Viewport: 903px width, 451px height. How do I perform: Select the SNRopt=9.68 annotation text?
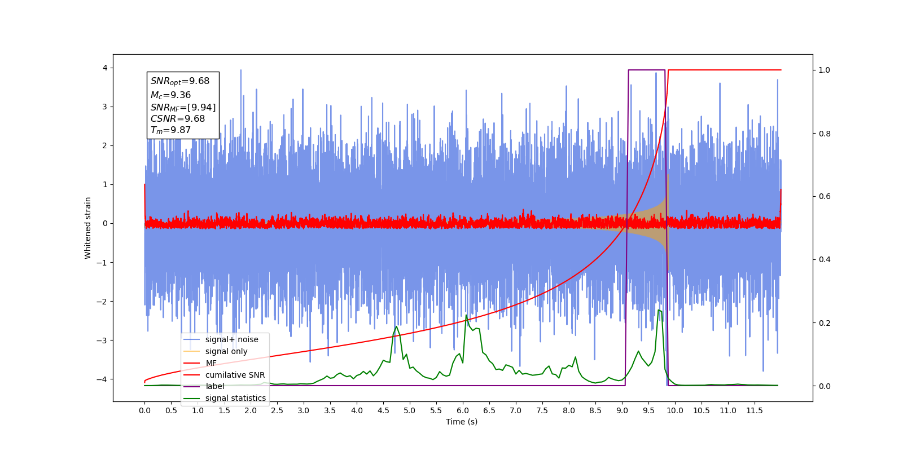(180, 81)
